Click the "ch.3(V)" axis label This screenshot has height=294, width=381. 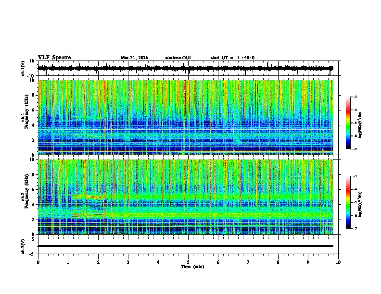coord(23,246)
